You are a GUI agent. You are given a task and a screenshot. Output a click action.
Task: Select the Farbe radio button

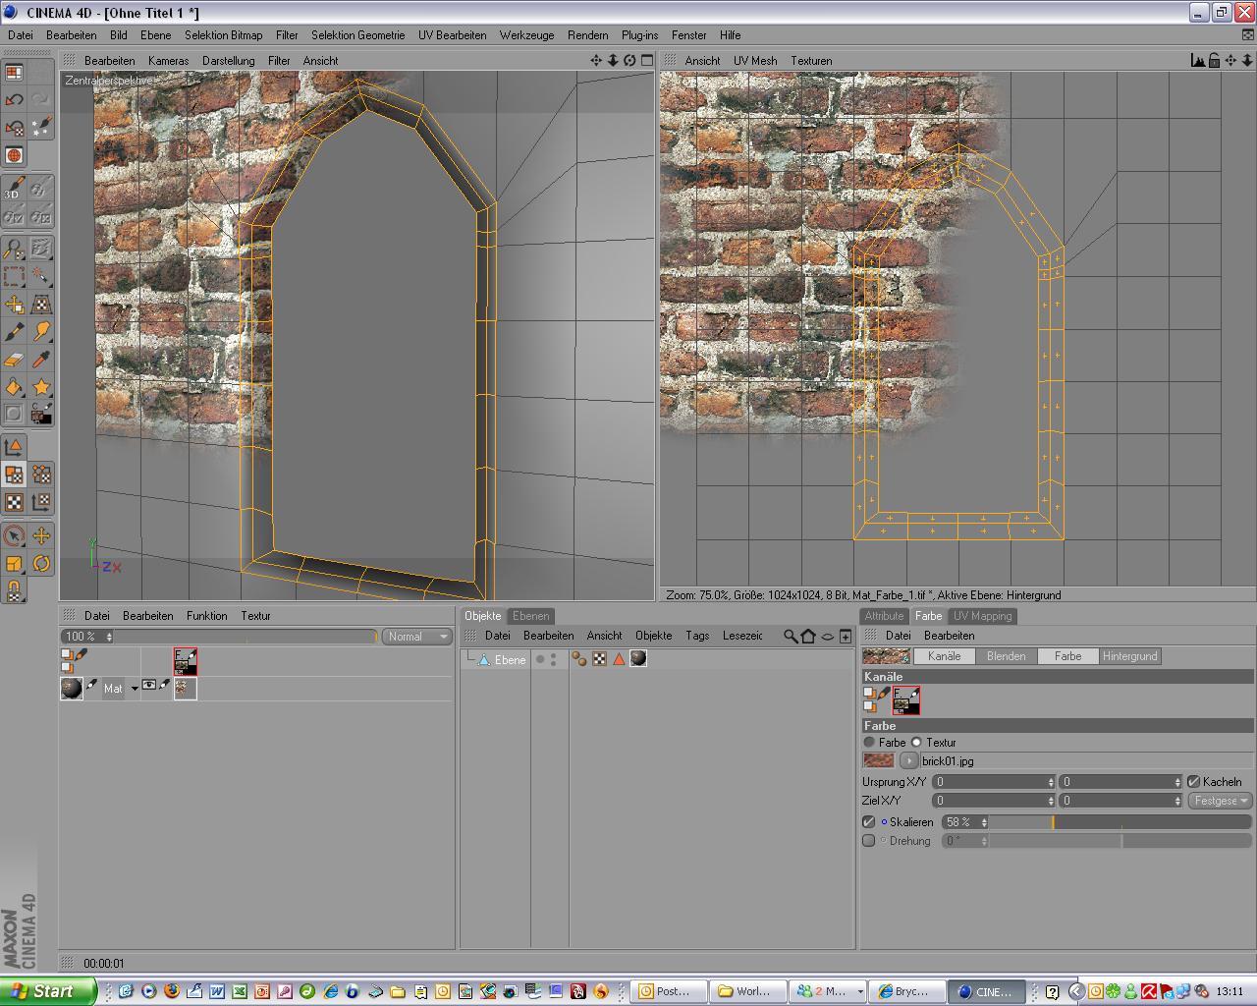tap(869, 743)
